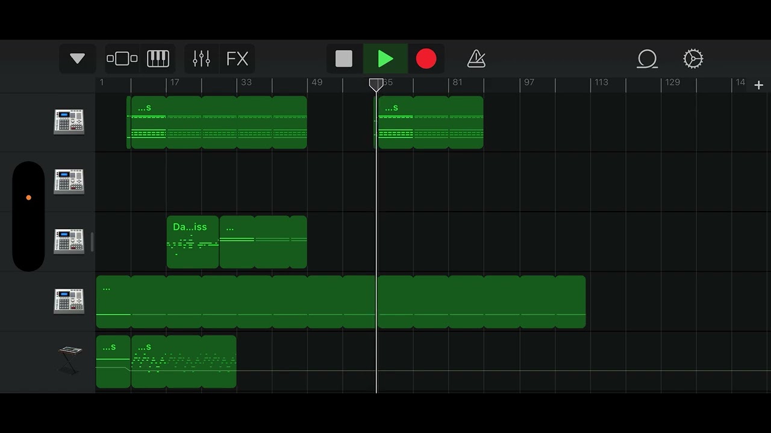Toggle the metronome
Screen dimensions: 771x433
476,59
